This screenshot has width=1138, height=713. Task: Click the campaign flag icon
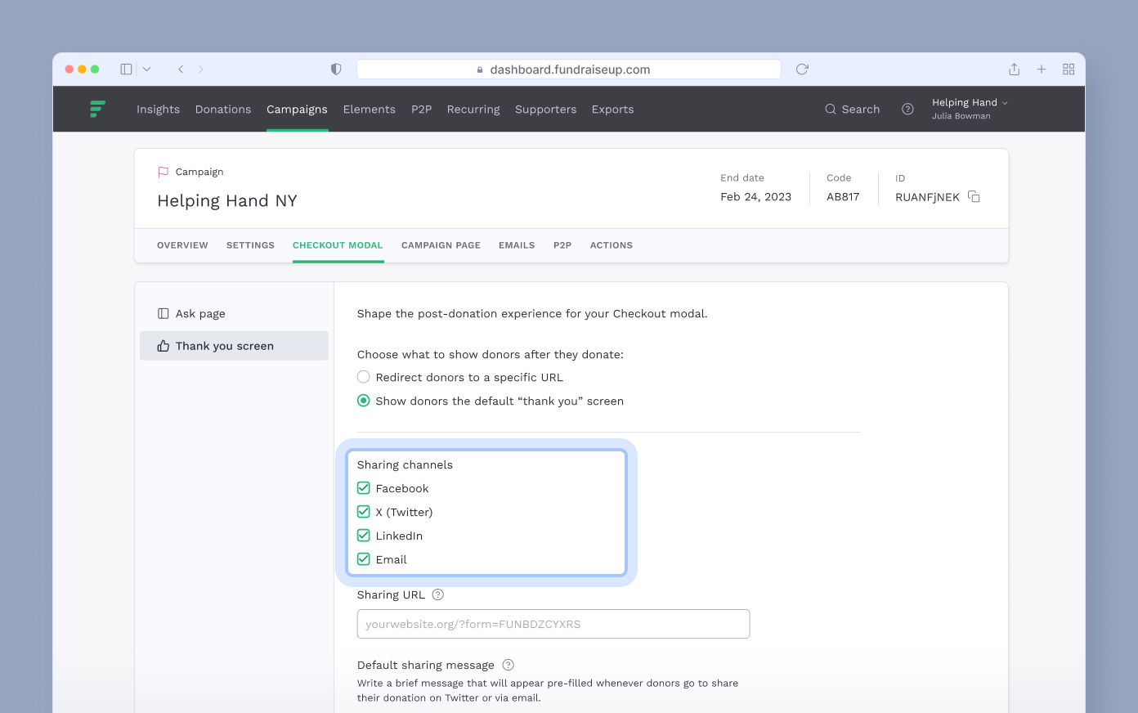click(x=163, y=172)
